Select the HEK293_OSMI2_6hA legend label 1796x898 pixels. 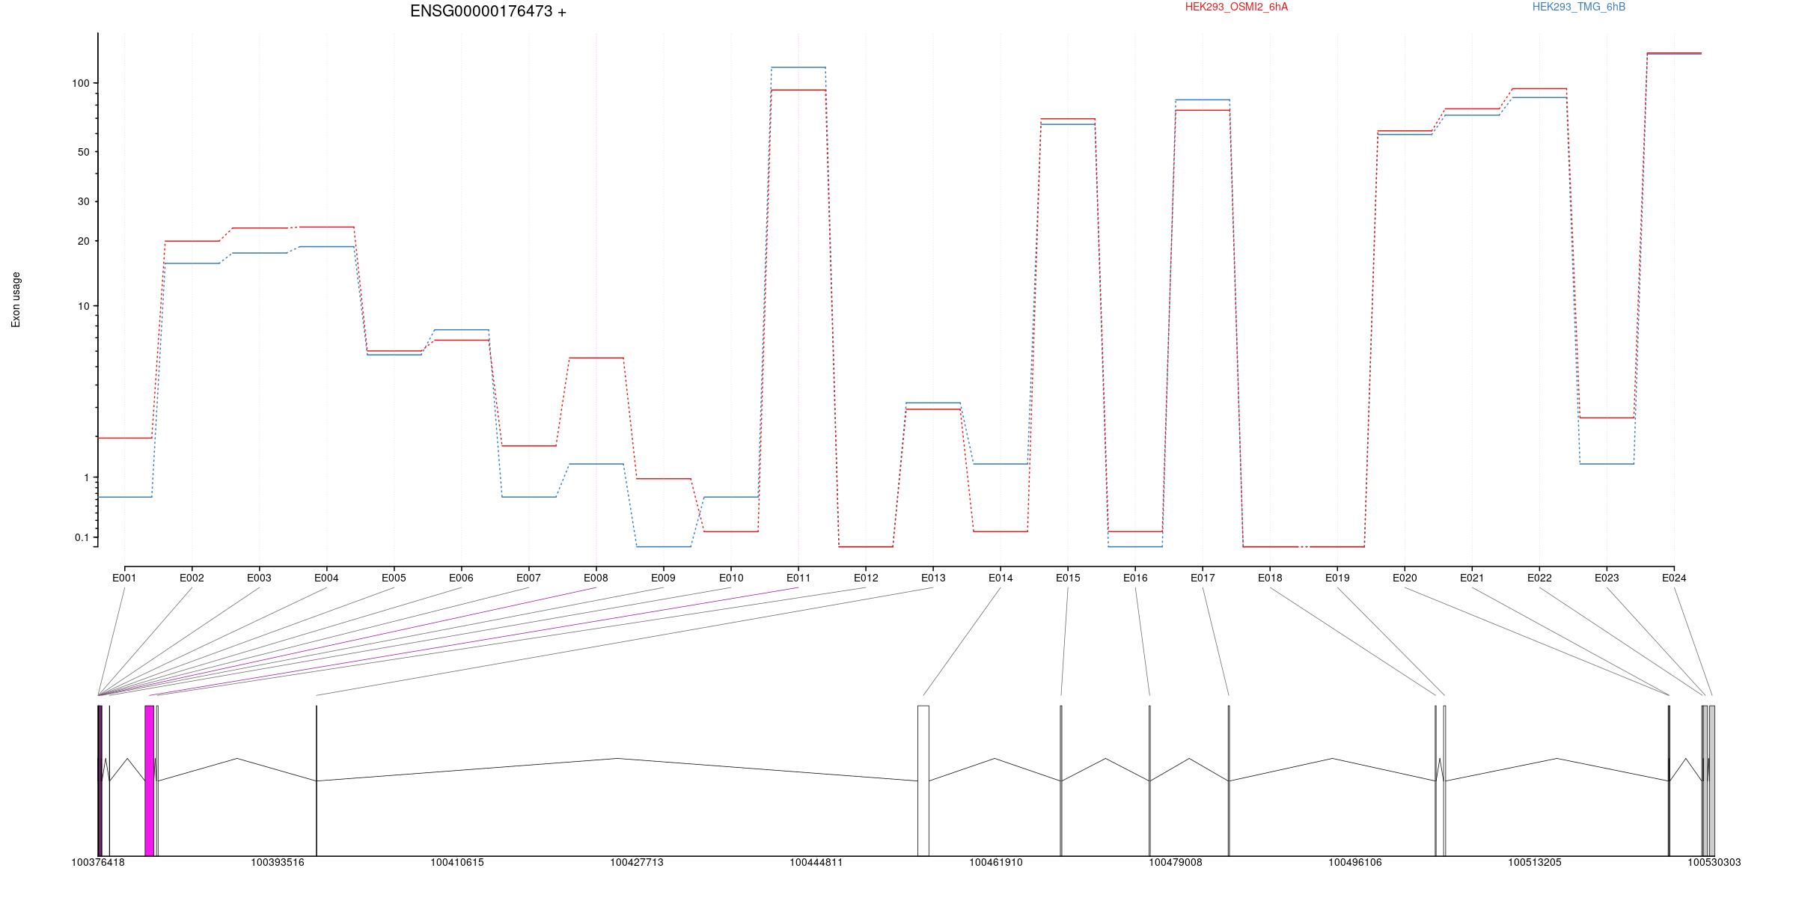coord(1236,7)
